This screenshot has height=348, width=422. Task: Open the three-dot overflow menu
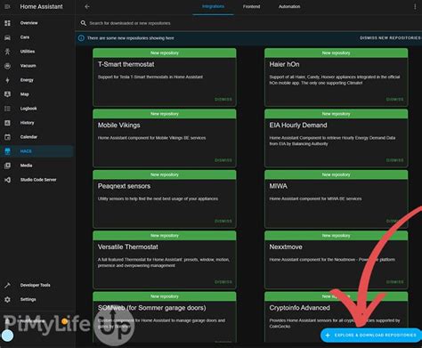(415, 6)
